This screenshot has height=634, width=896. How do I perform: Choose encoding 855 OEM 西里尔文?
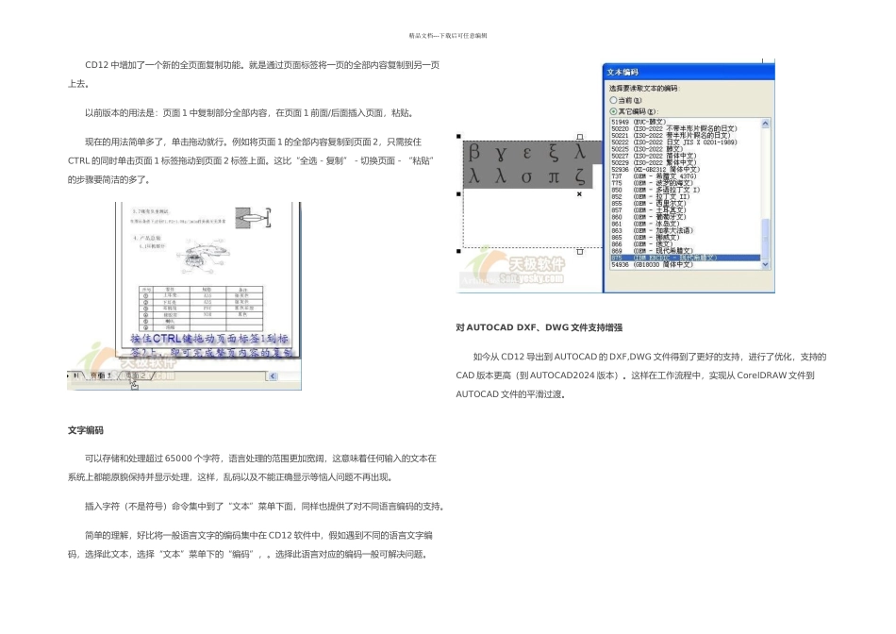point(685,204)
